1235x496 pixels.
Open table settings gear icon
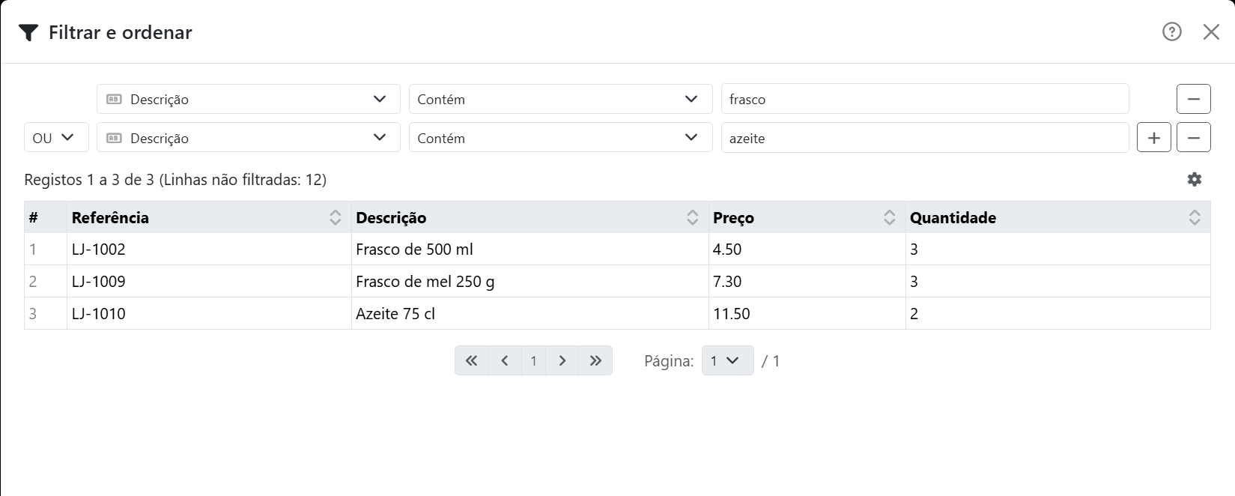click(x=1195, y=179)
